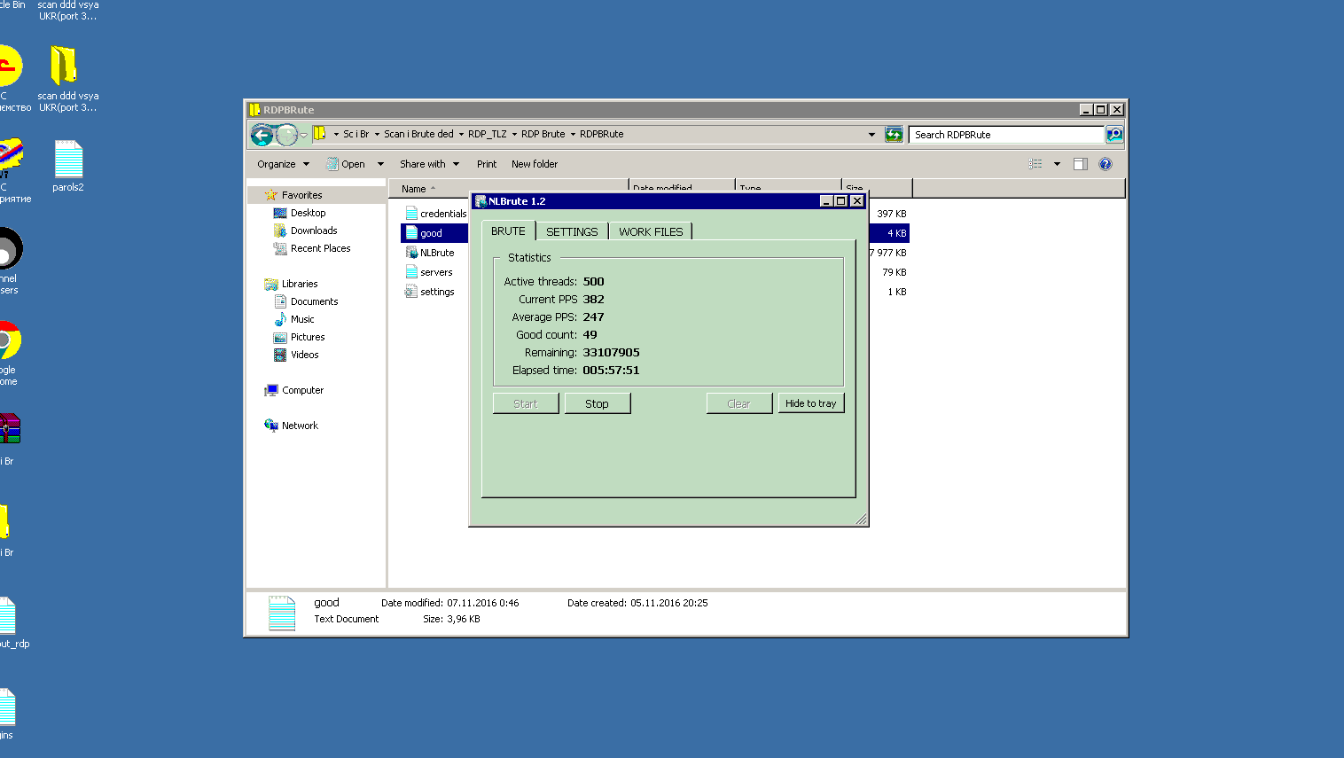Screen dimensions: 1344x758
Task: Open the Videos library
Action: click(304, 355)
